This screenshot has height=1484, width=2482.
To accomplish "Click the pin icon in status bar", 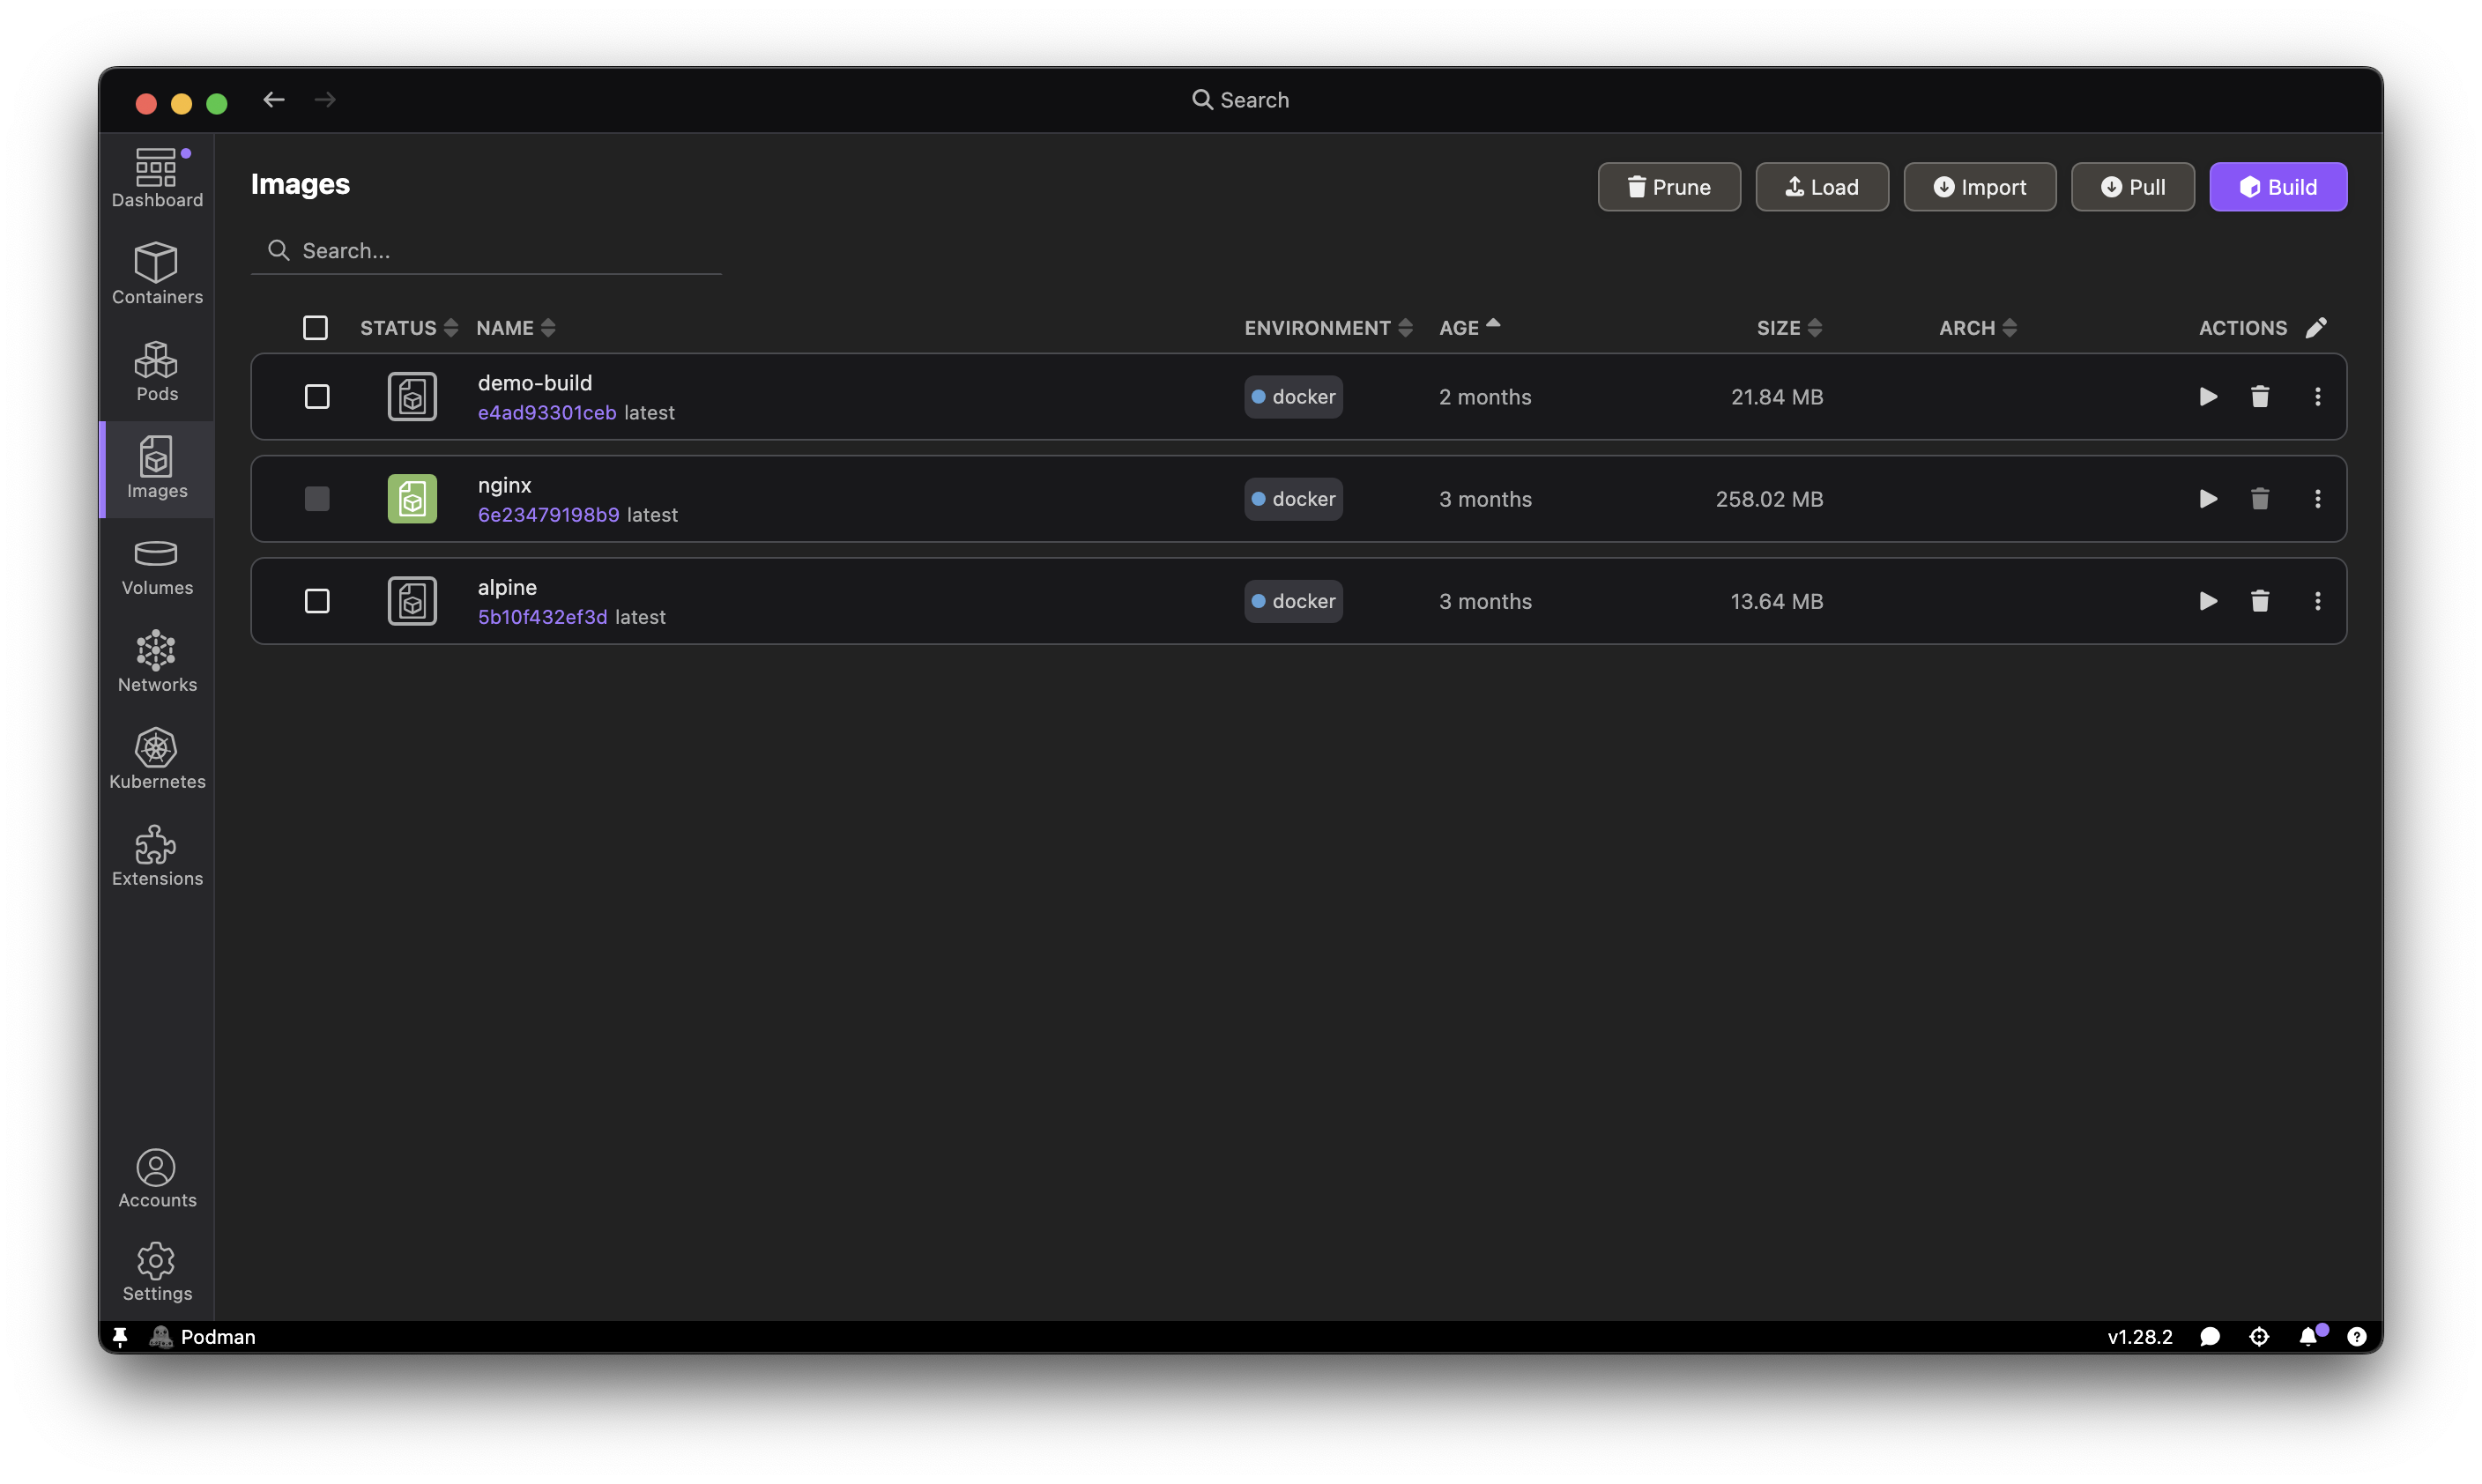I will 120,1336.
